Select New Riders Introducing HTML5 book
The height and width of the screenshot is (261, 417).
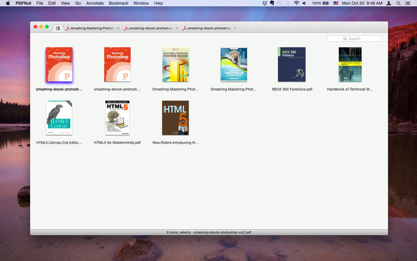(x=175, y=118)
